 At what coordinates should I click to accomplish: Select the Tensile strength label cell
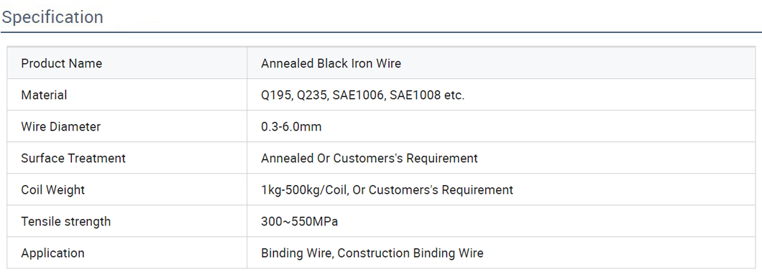[127, 221]
